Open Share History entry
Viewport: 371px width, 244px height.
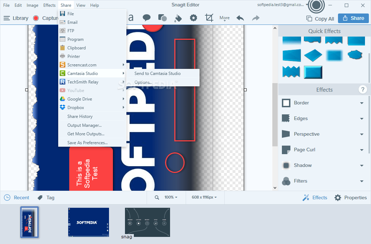(x=92, y=116)
